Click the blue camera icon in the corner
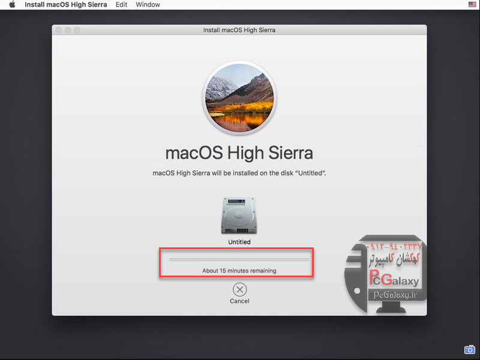Viewport: 480px width, 360px height. tap(469, 350)
